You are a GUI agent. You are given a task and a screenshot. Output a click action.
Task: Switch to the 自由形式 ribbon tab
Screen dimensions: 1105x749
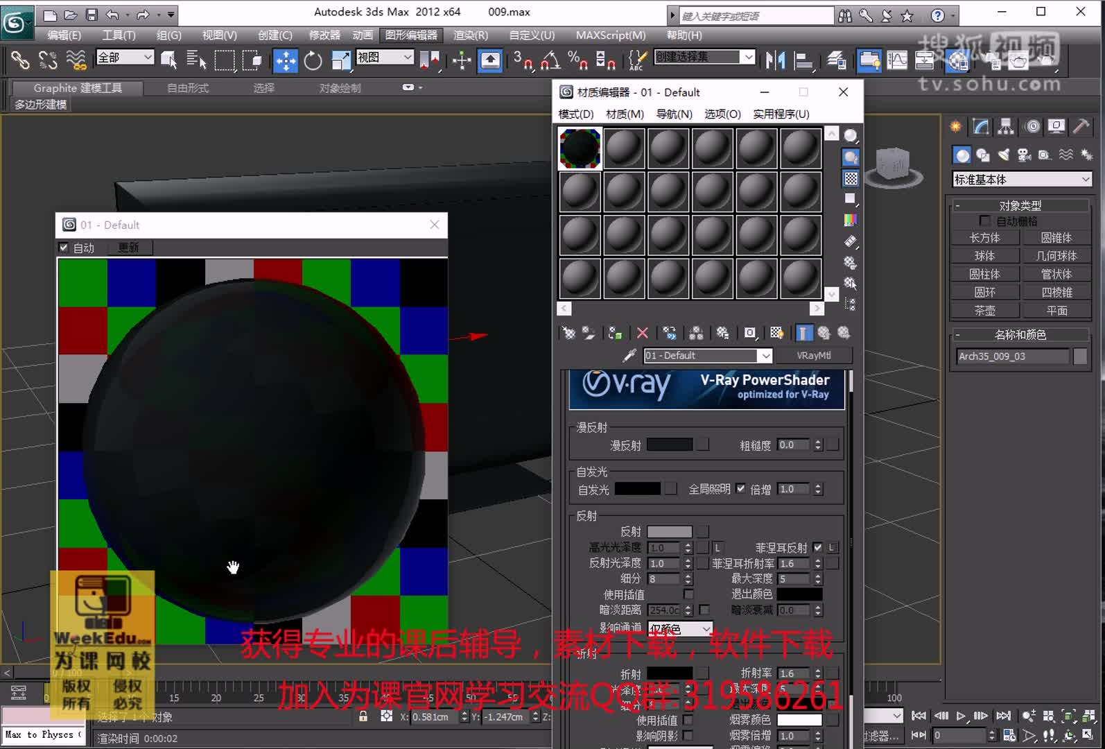(188, 88)
